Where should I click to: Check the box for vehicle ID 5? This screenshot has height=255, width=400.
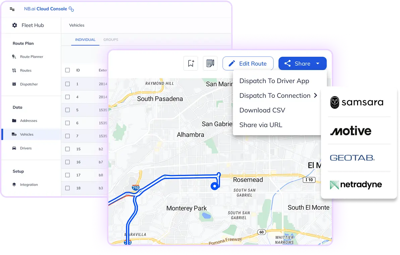pos(67,110)
